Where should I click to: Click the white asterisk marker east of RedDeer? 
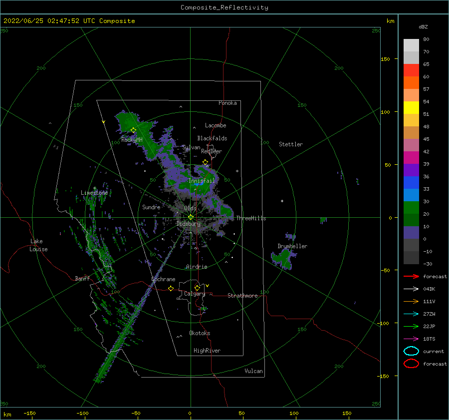237,171
